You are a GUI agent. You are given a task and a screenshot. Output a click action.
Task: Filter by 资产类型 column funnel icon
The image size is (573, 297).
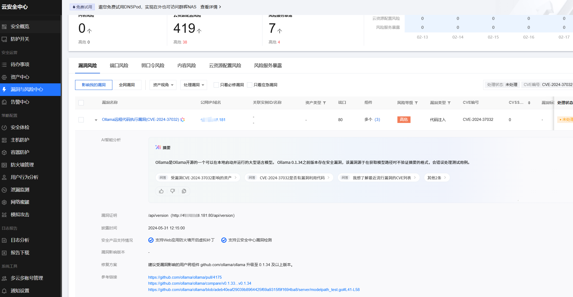coord(324,103)
